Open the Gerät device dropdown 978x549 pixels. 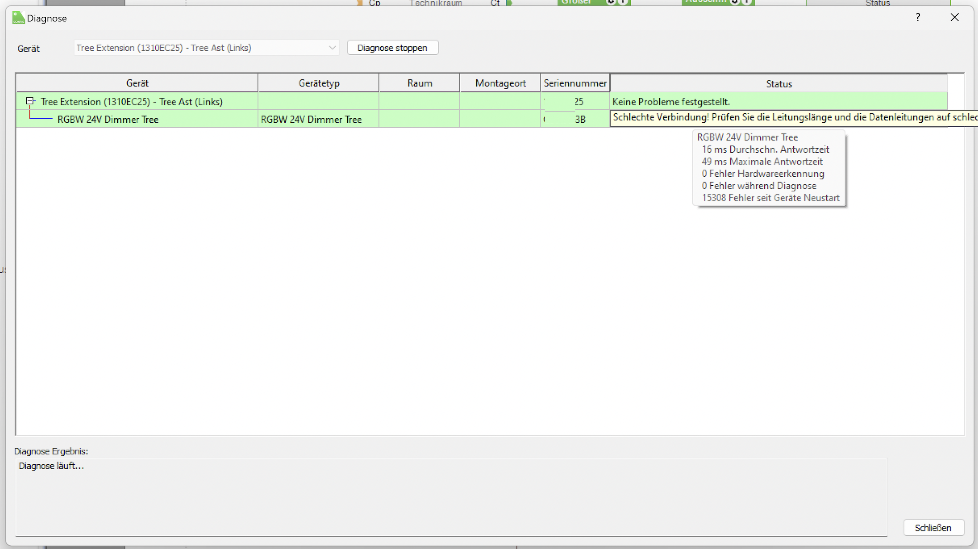206,48
